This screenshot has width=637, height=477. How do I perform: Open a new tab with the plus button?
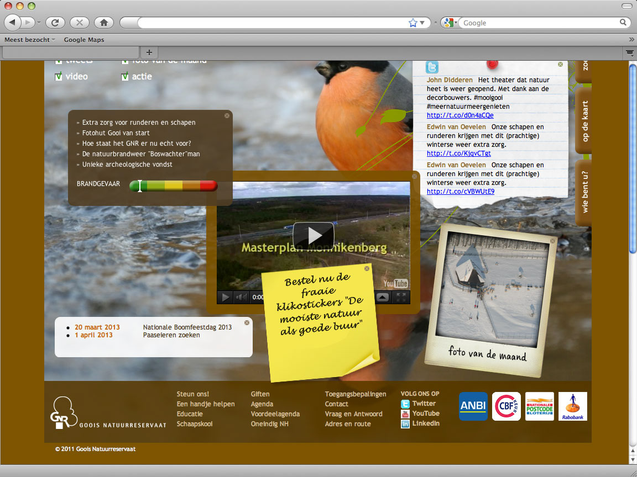[149, 52]
